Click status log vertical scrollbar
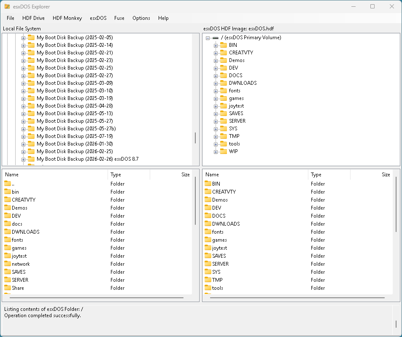This screenshot has height=337, width=402. (396, 324)
